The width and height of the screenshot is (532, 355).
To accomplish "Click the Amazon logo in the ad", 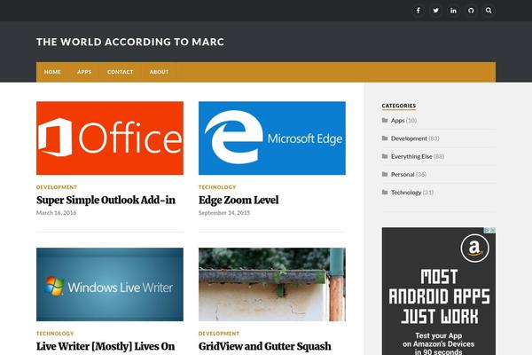I will click(474, 248).
